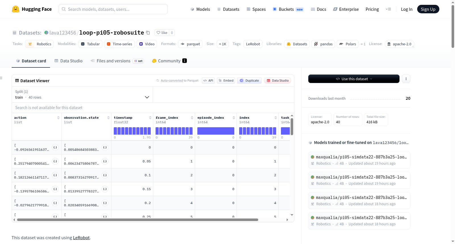Open the navigation overflow menu icon
This screenshot has height=244, width=455.
coord(388,9)
